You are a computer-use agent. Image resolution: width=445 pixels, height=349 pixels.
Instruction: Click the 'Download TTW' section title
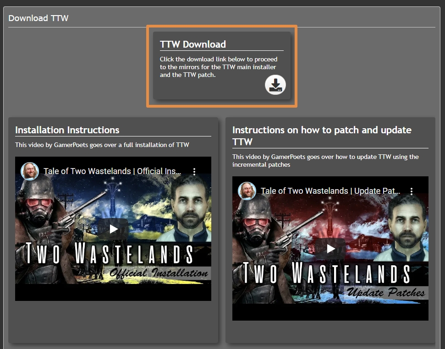point(38,18)
